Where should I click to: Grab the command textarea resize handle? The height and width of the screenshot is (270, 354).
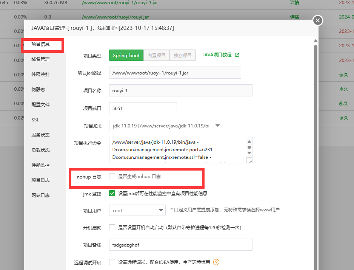[x=250, y=161]
